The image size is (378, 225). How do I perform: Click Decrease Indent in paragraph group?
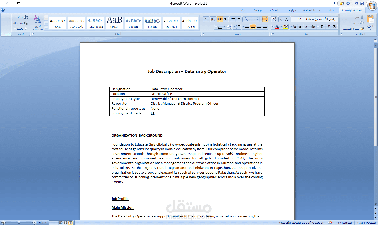[239, 19]
